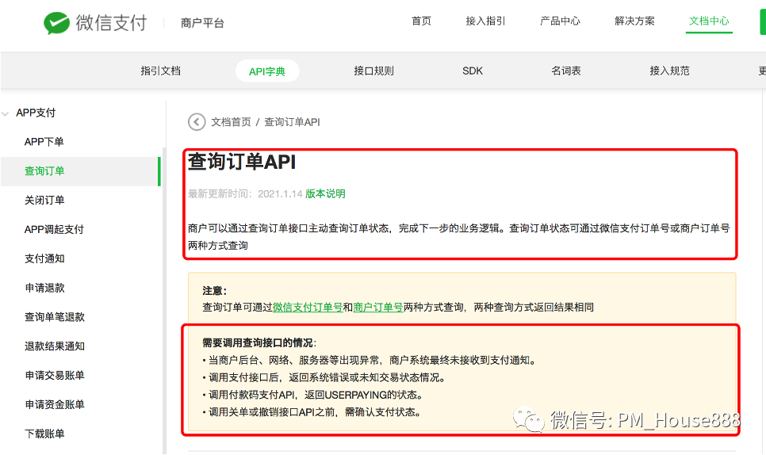Click the 需要调用查询接口的情况 heading text

pyautogui.click(x=259, y=342)
